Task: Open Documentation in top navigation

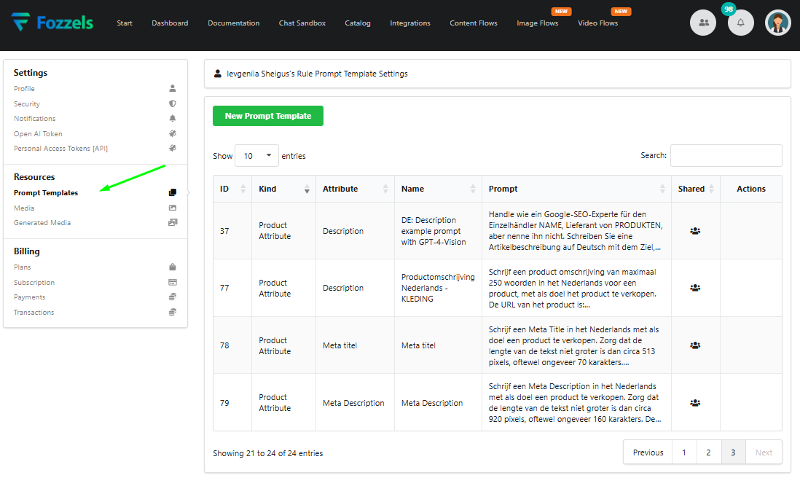Action: point(234,23)
